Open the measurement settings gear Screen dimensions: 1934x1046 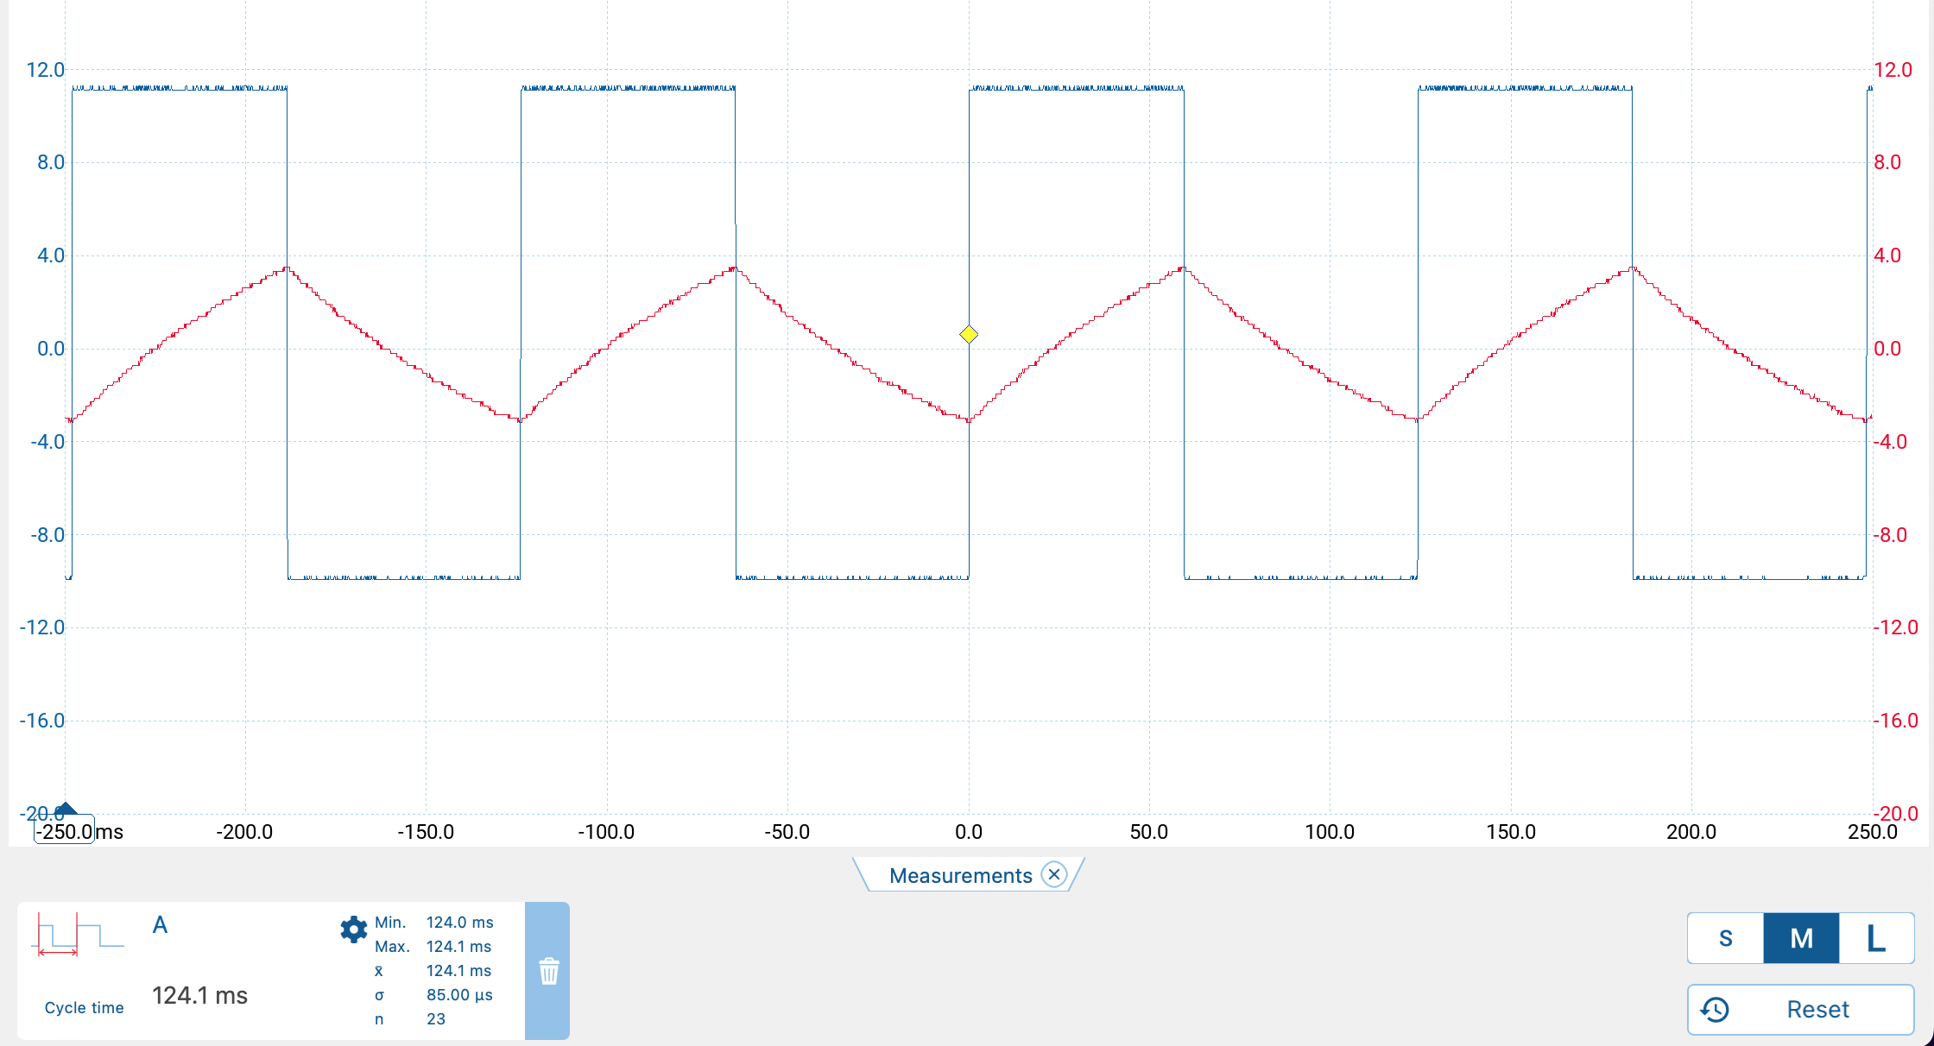pos(354,929)
